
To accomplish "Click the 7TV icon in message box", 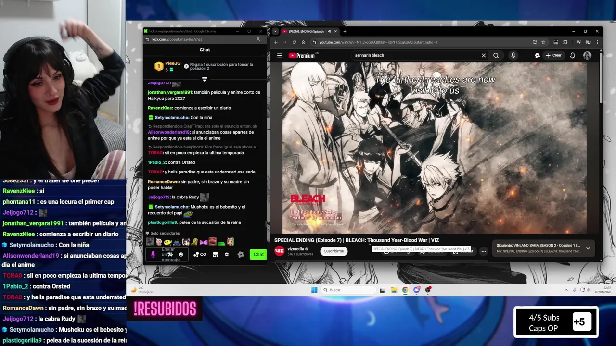I will 170,254.
